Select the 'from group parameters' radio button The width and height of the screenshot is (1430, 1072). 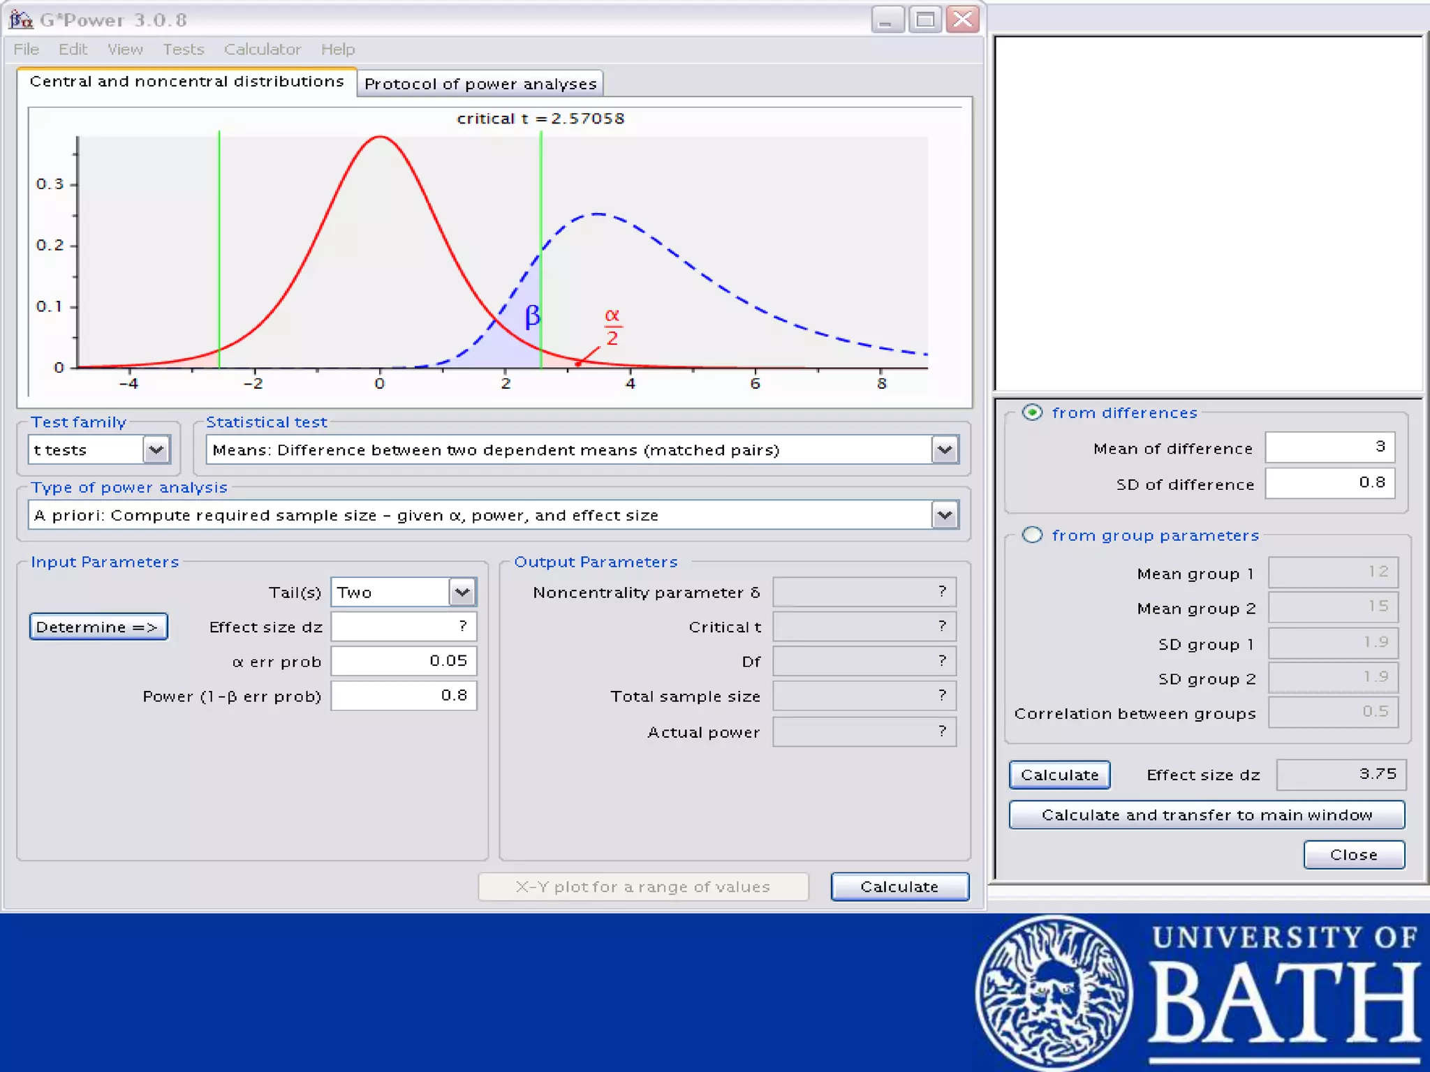[1032, 535]
